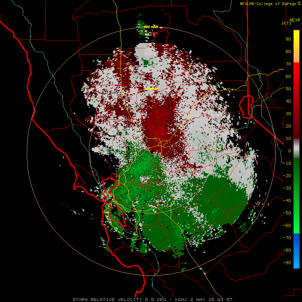Click the 50 NMI range ring label

pos(151,89)
